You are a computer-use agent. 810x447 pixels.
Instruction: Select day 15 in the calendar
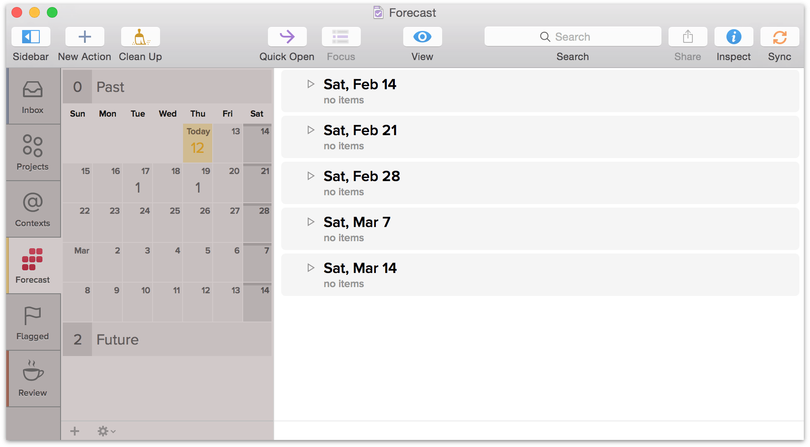point(77,183)
